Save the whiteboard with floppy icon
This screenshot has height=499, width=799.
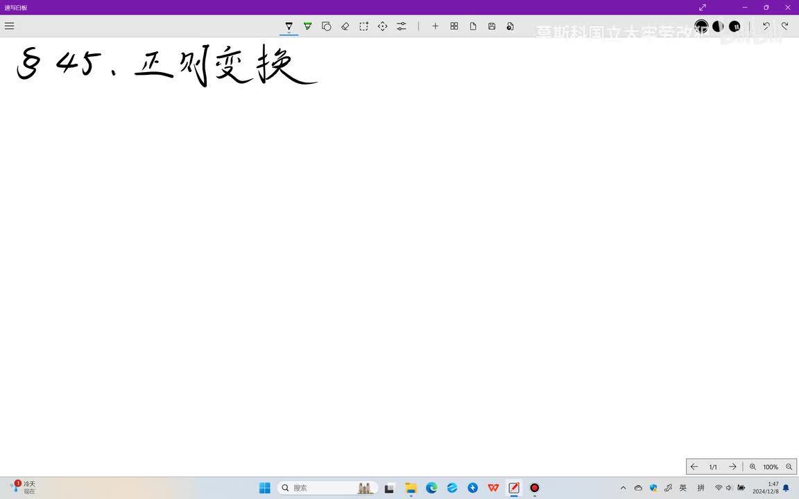coord(492,26)
